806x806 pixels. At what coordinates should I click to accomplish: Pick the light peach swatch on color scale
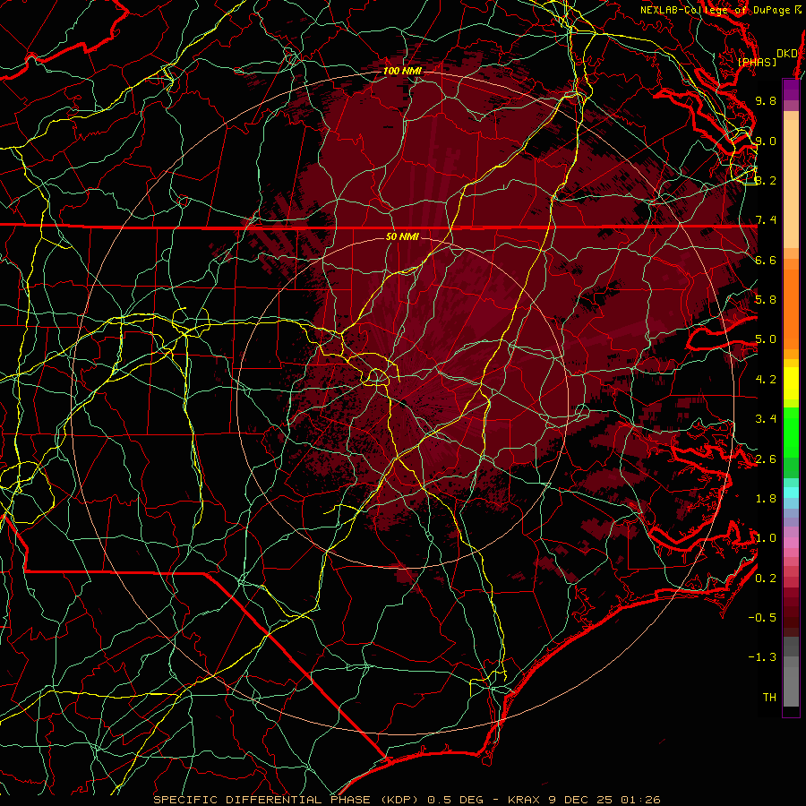pyautogui.click(x=791, y=185)
